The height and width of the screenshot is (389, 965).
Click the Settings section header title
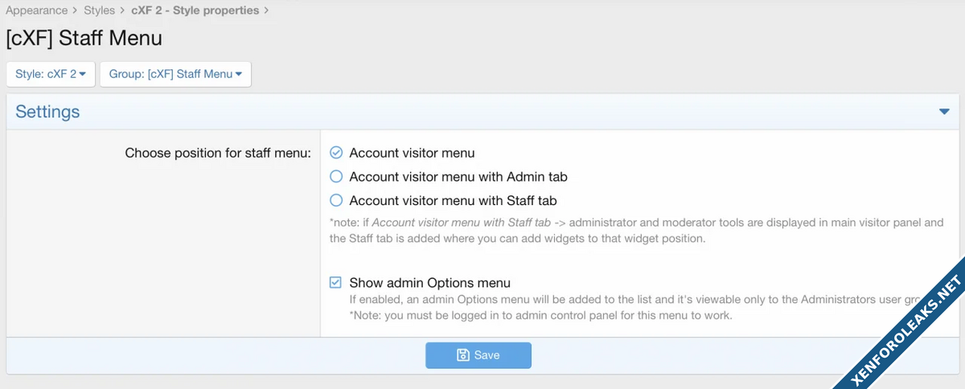[47, 112]
